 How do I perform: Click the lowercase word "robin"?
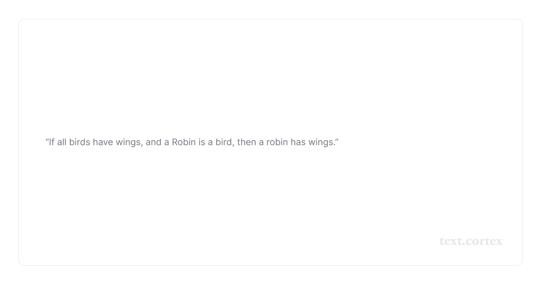pos(277,142)
